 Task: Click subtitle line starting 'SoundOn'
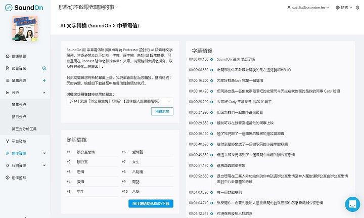pos(236,59)
